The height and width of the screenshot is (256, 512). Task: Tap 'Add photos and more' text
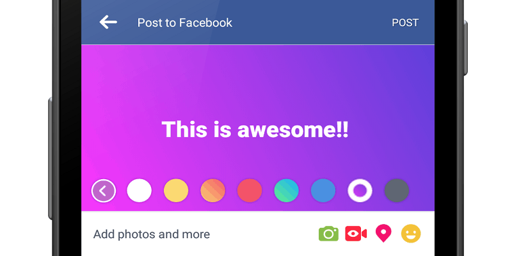[152, 234]
